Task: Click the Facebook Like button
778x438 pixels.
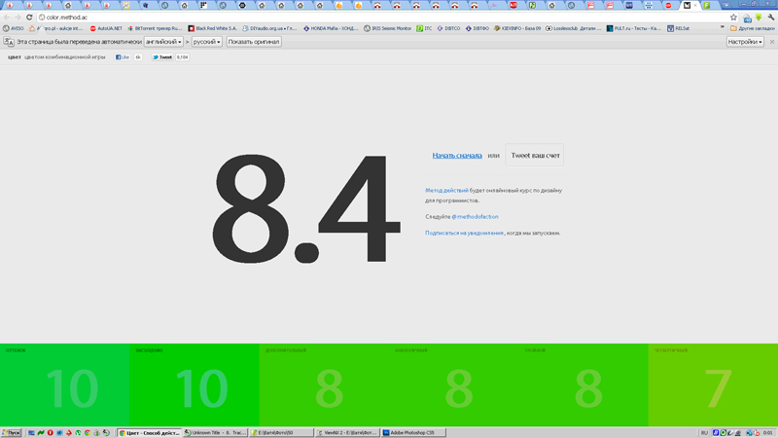Action: click(x=123, y=57)
